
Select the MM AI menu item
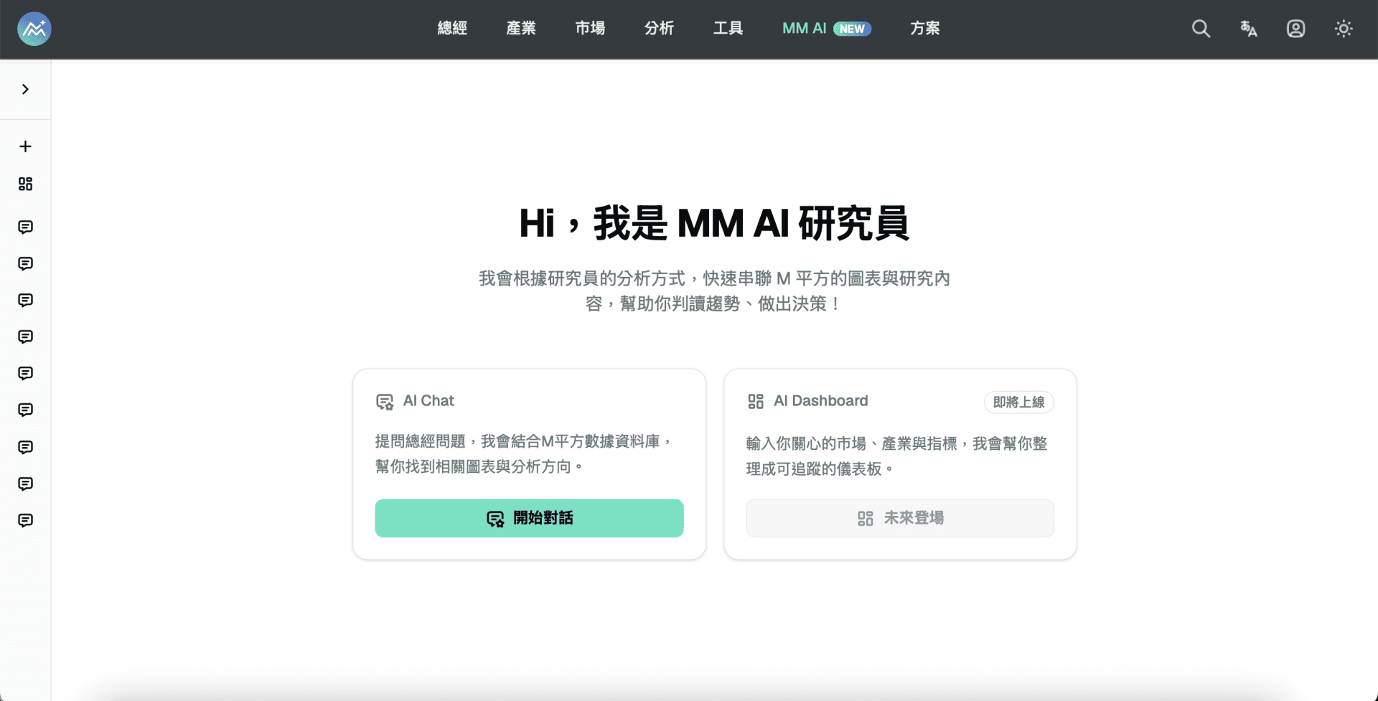pyautogui.click(x=804, y=29)
